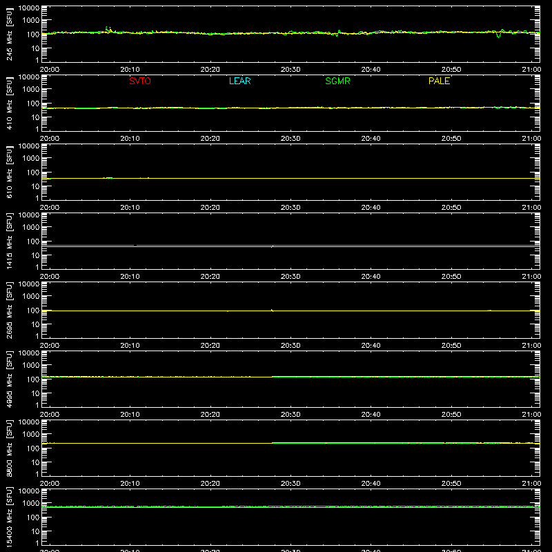
Task: Click 20:00 time label under 410 MHz plot
Action: [50, 139]
